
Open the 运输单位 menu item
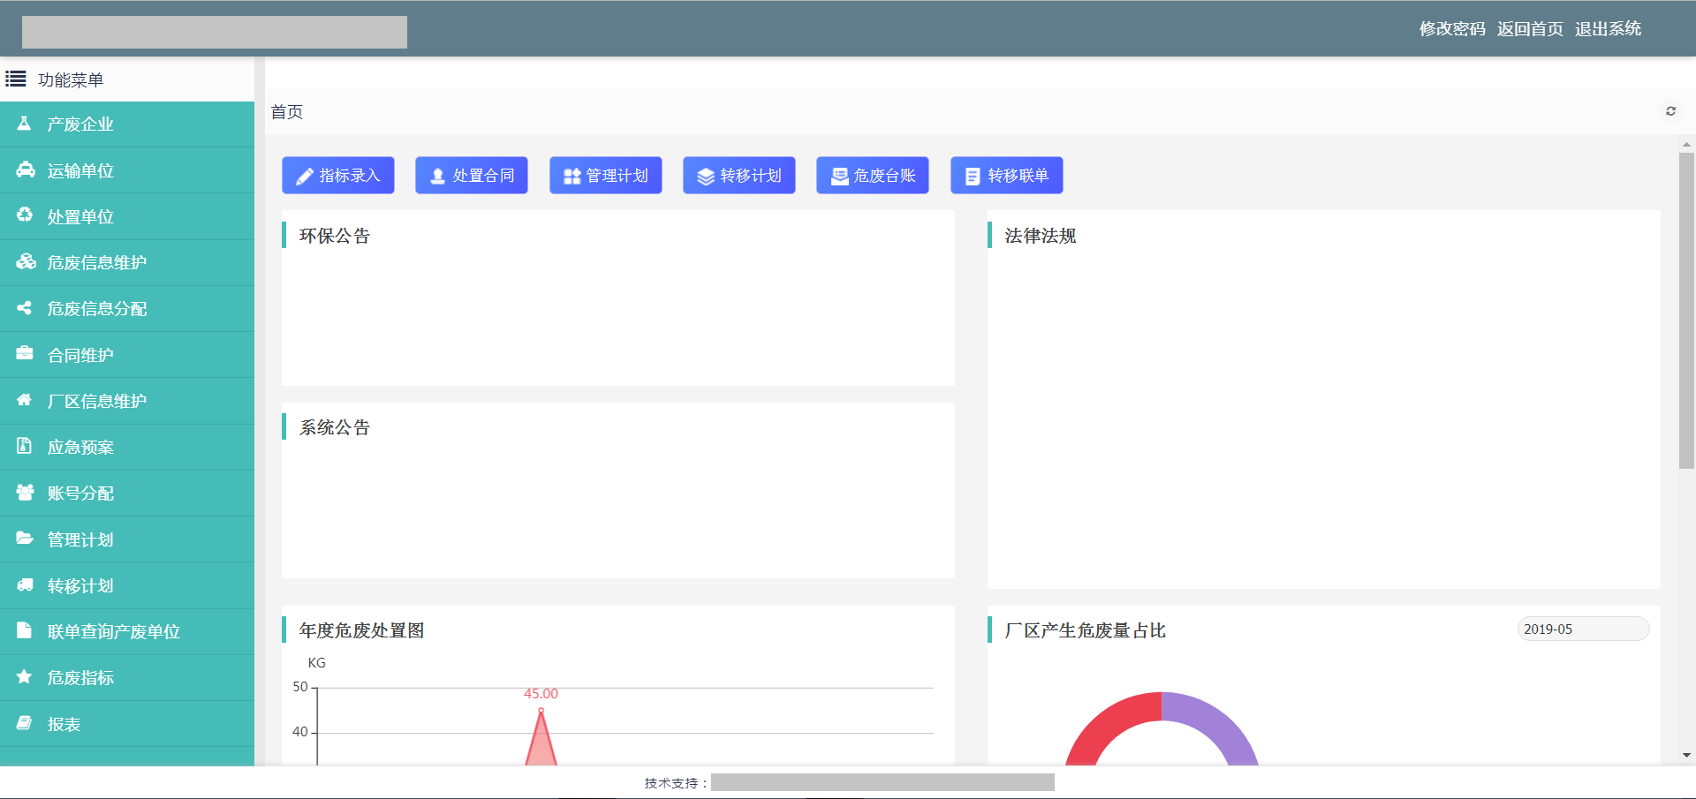[127, 170]
